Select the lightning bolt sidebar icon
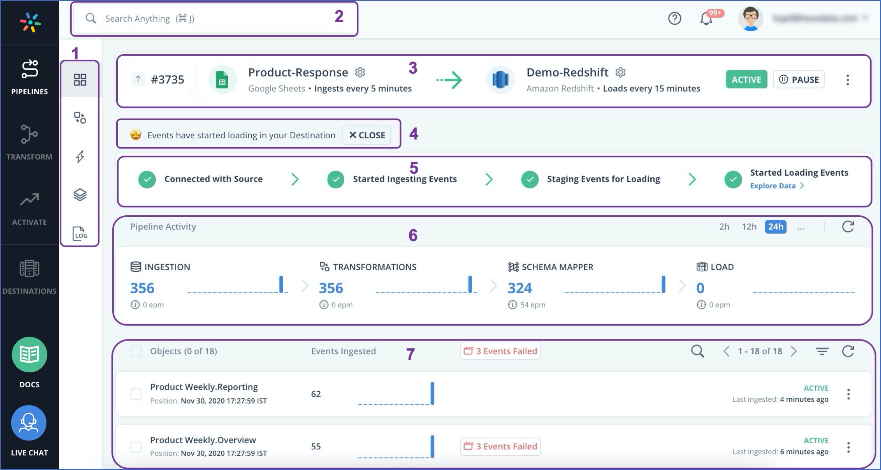 (80, 157)
